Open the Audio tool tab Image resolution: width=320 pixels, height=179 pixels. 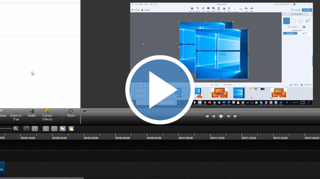click(32, 113)
